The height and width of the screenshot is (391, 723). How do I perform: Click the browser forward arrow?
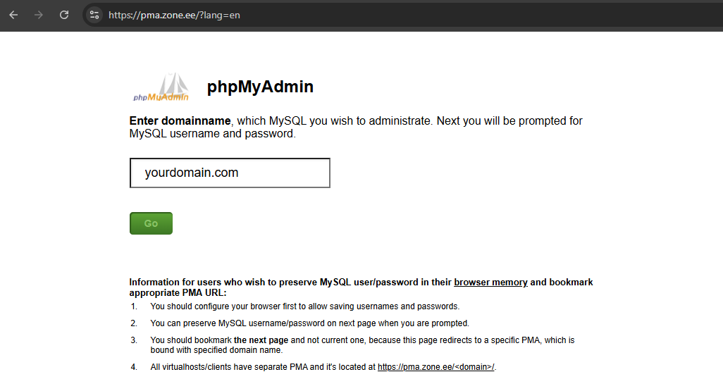click(39, 15)
